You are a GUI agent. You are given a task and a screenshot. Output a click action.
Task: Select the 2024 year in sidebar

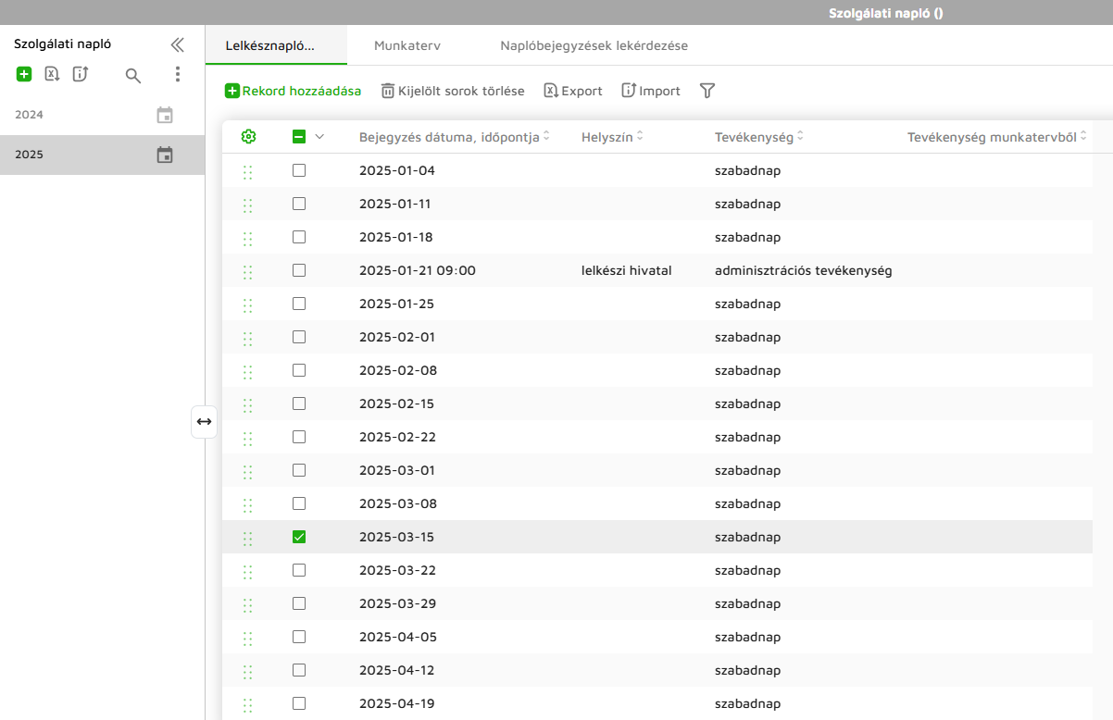30,115
